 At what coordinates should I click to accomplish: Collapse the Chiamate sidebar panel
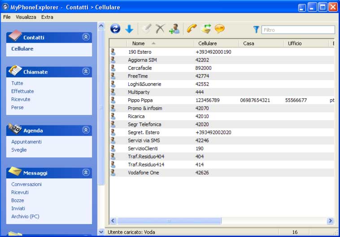coord(86,72)
